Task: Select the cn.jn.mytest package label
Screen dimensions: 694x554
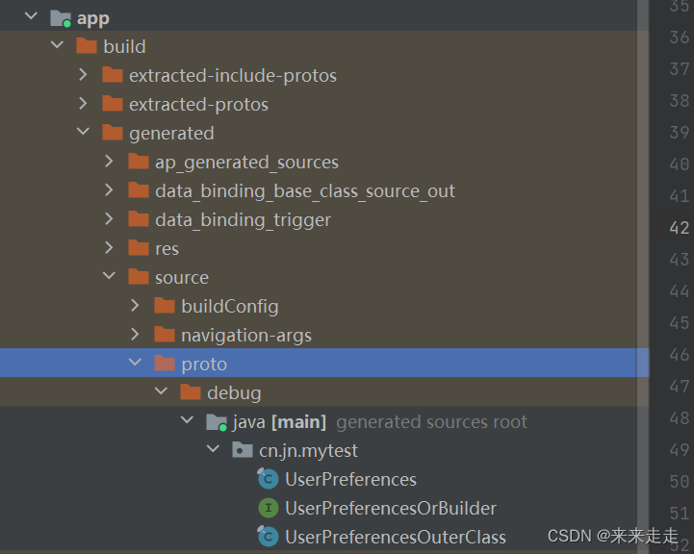Action: click(308, 451)
